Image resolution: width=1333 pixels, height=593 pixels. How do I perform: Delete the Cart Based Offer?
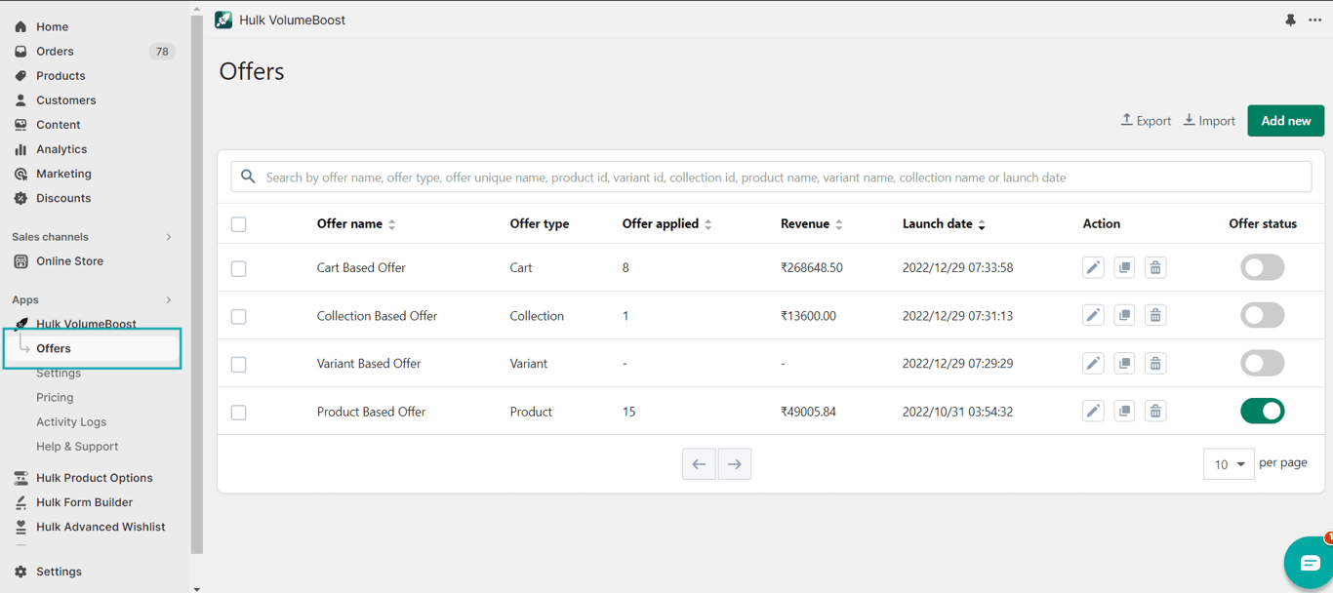click(x=1155, y=267)
